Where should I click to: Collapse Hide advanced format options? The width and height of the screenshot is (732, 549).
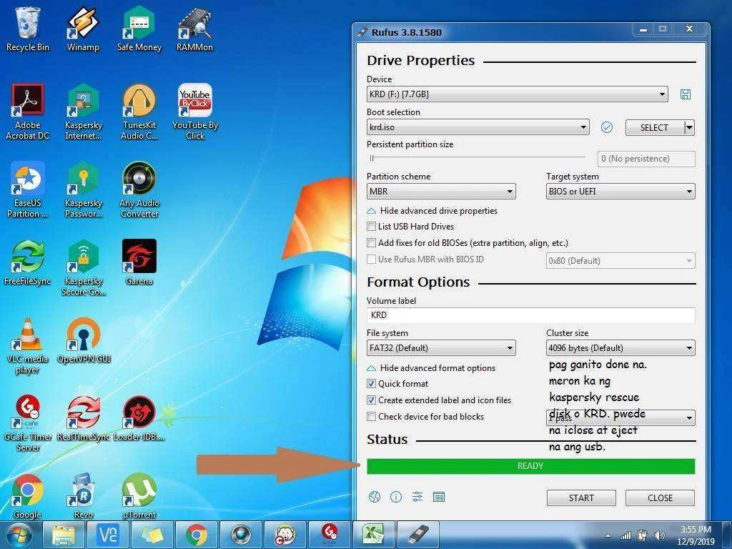pyautogui.click(x=431, y=368)
